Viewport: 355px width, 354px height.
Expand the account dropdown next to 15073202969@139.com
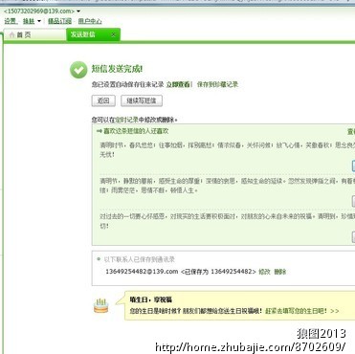pos(78,11)
